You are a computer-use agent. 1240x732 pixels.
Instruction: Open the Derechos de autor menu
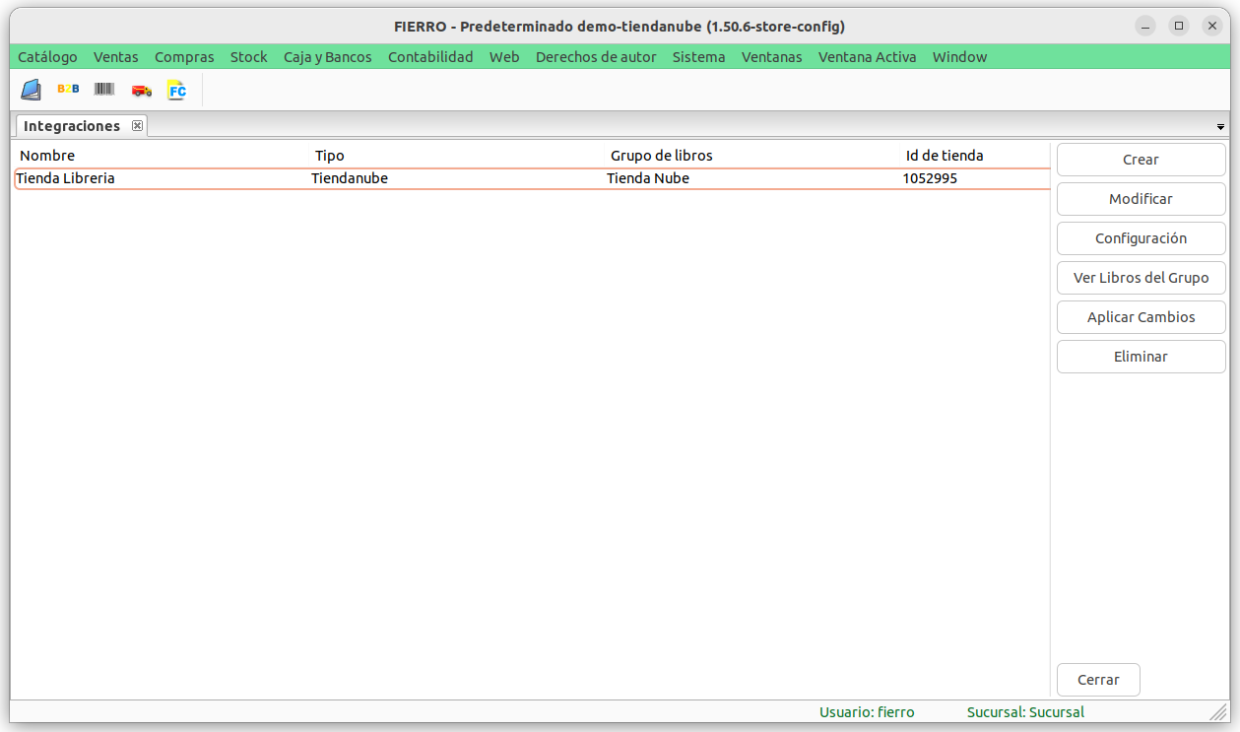596,57
